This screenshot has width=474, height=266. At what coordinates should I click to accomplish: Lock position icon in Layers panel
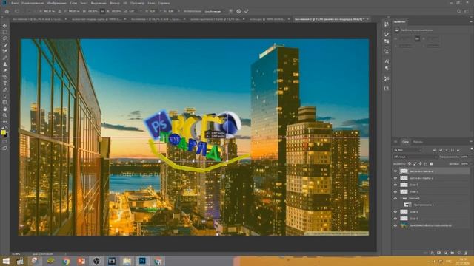pyautogui.click(x=420, y=164)
